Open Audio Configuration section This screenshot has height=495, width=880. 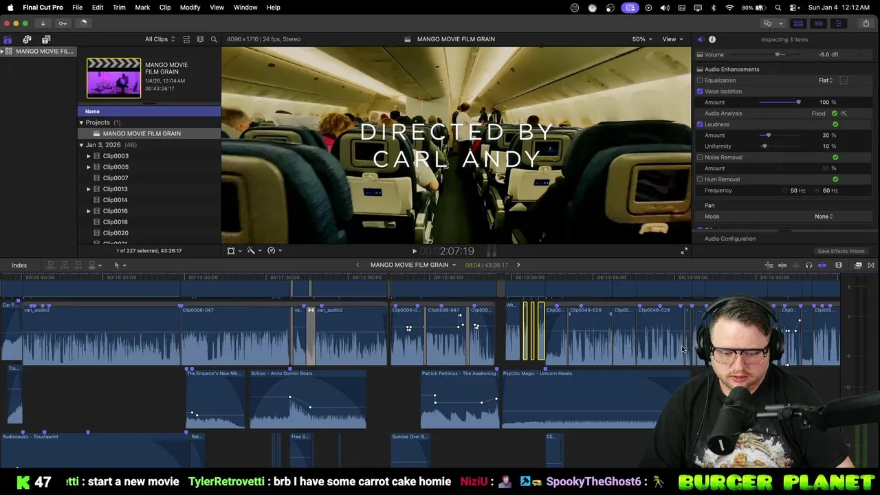point(730,239)
